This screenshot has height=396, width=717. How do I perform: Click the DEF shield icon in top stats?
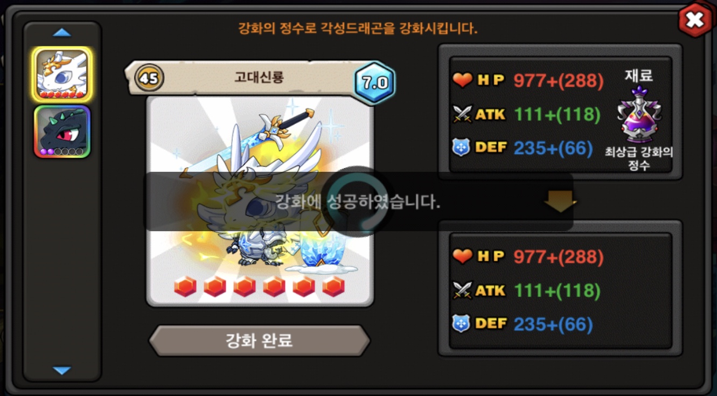pos(461,148)
